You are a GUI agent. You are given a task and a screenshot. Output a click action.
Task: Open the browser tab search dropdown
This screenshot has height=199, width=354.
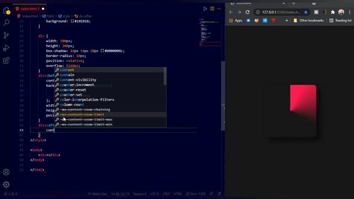(x=314, y=3)
